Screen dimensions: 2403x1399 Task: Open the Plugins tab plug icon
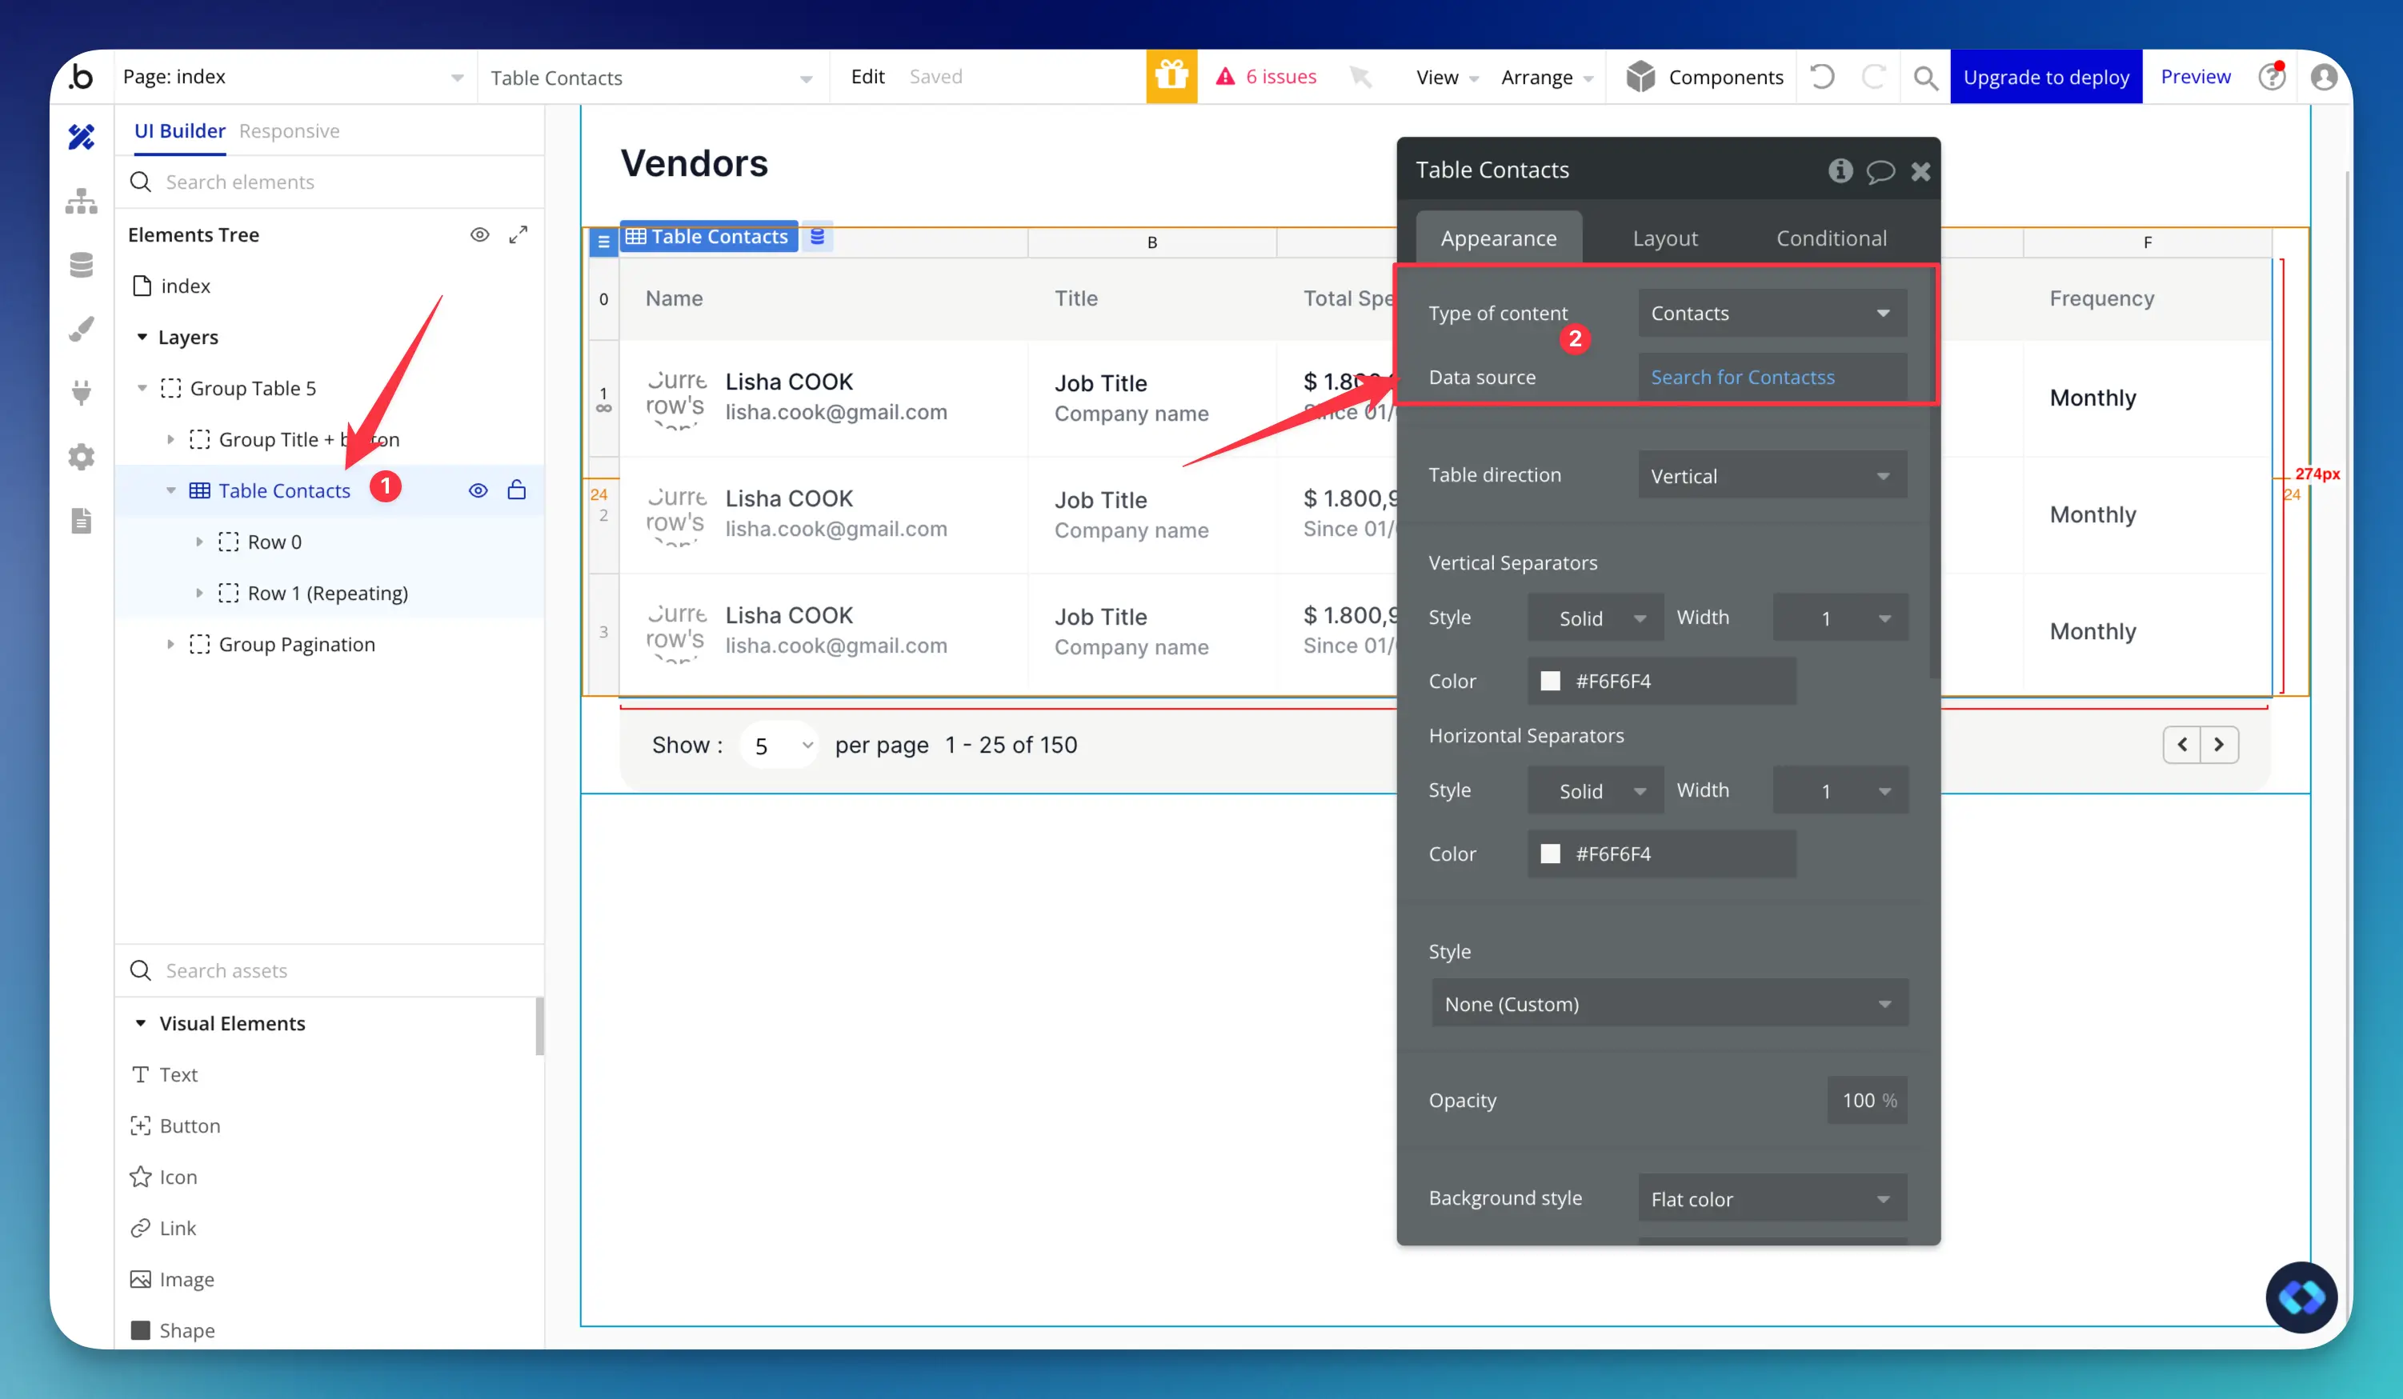click(x=82, y=393)
